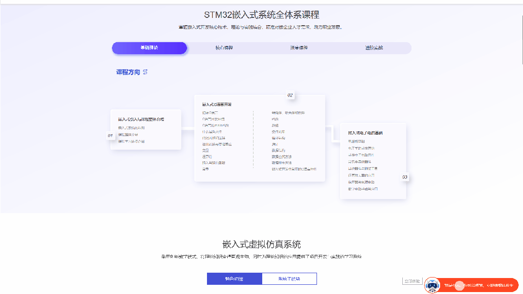Click the 变量 course topic
523x294 pixels.
click(206, 150)
